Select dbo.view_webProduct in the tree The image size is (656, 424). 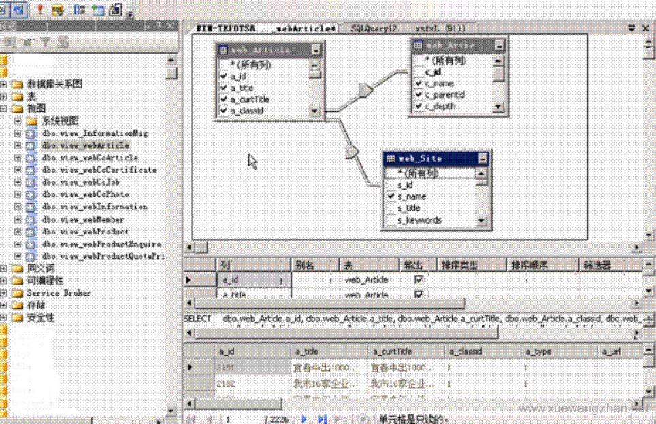(85, 232)
